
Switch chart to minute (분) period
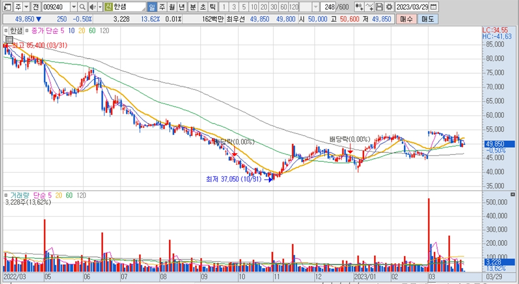tap(192, 7)
